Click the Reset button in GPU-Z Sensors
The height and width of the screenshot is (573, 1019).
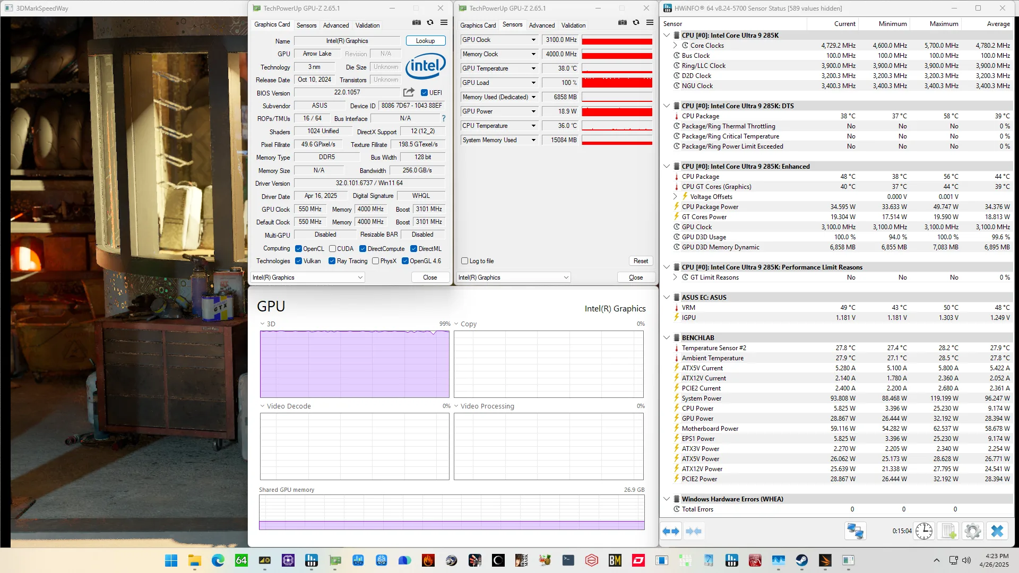(x=641, y=261)
